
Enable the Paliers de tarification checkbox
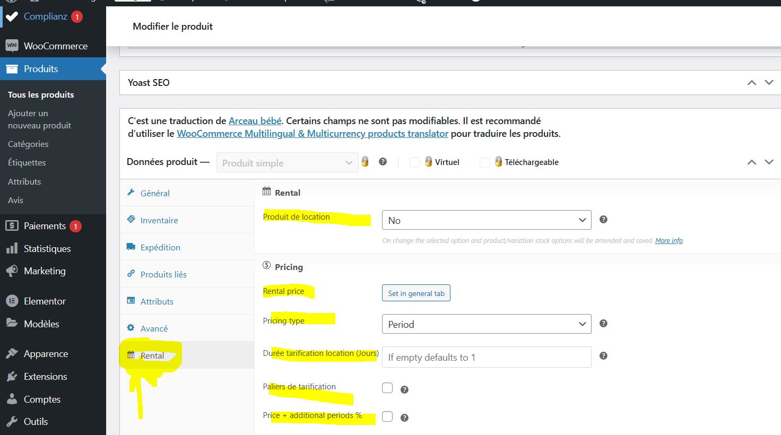coord(387,388)
